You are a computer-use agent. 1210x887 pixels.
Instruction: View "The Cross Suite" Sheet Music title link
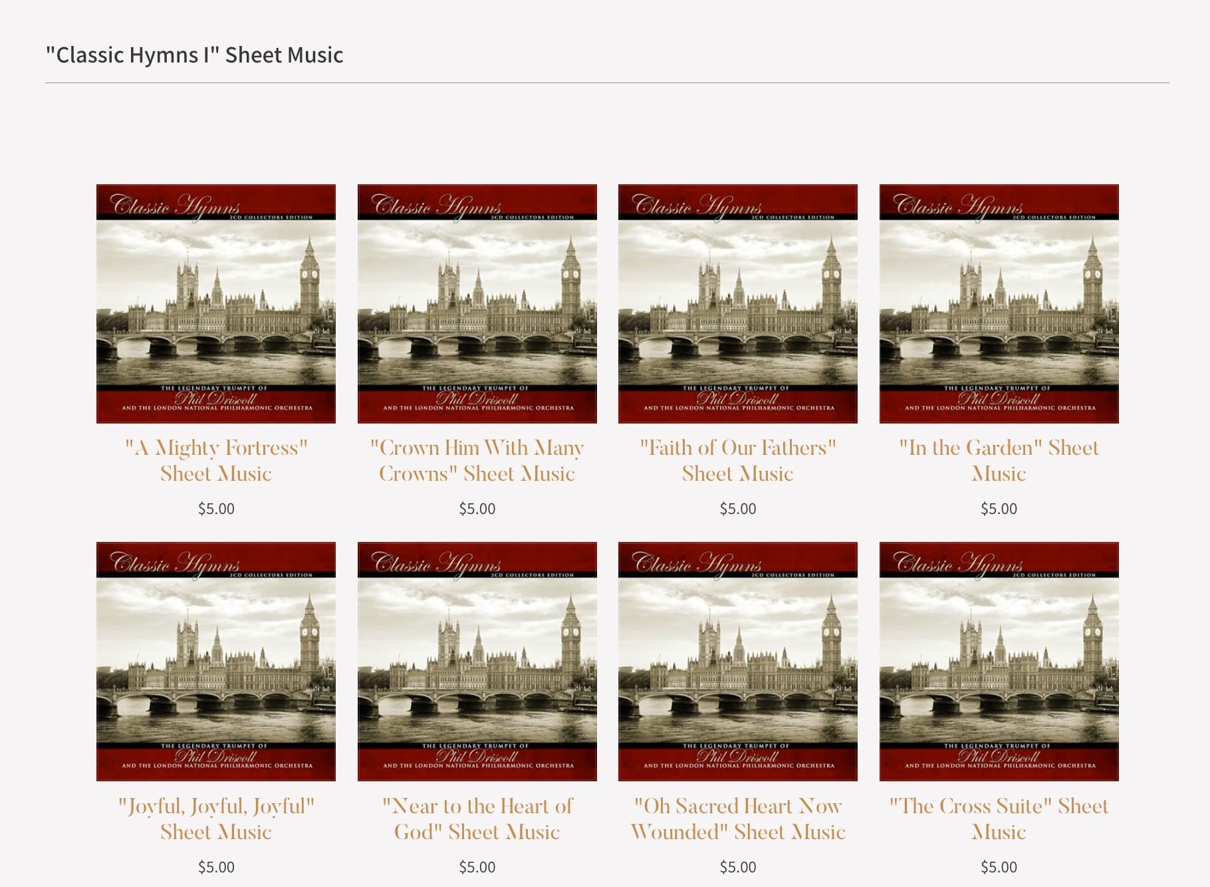point(999,819)
